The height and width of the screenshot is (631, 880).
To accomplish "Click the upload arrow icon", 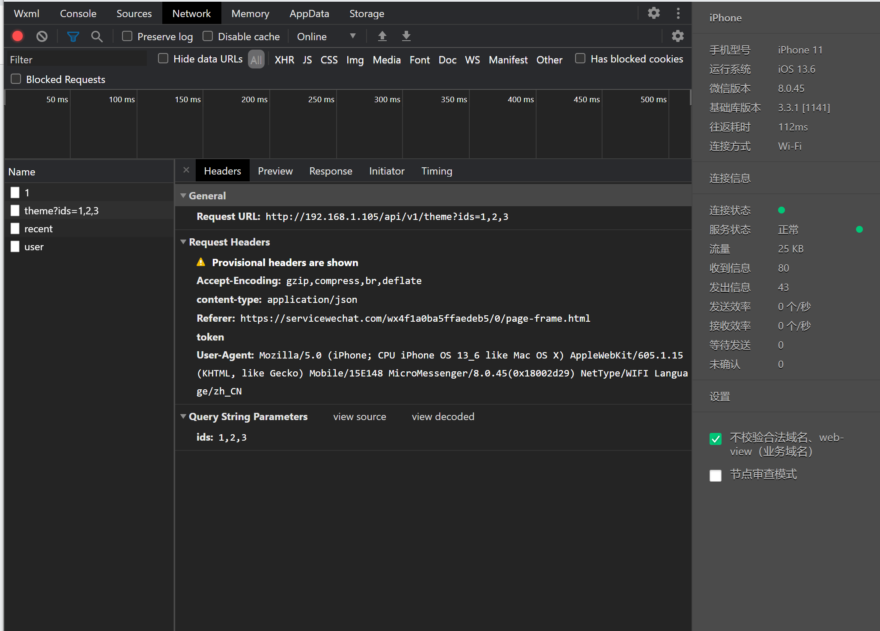I will (x=381, y=36).
